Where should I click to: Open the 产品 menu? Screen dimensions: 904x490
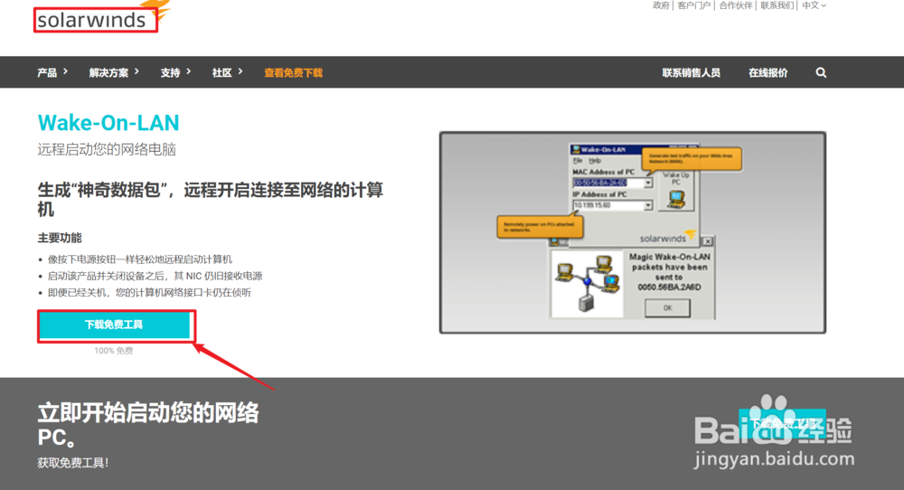tap(52, 72)
